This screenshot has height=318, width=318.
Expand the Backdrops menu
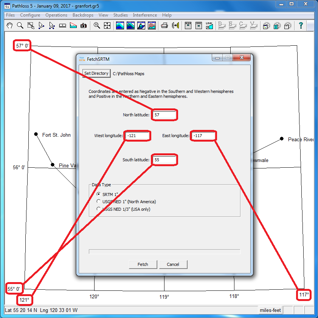pyautogui.click(x=83, y=15)
